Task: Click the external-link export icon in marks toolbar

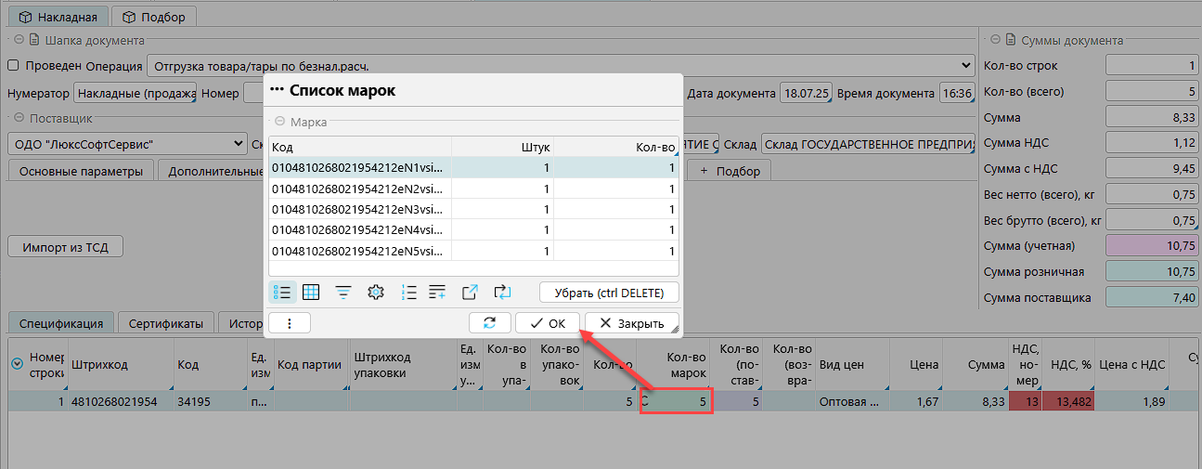Action: 471,292
